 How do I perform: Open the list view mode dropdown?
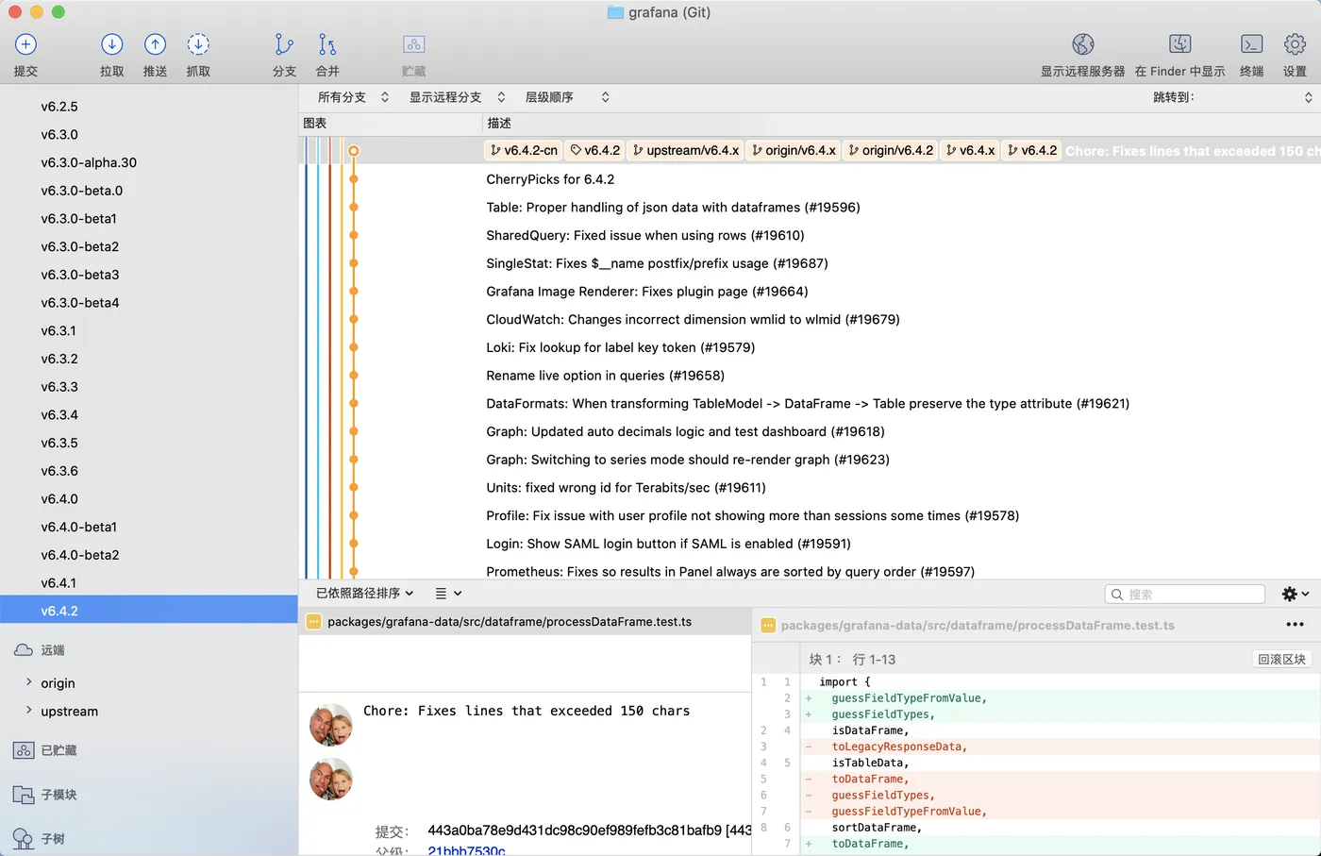pyautogui.click(x=448, y=594)
